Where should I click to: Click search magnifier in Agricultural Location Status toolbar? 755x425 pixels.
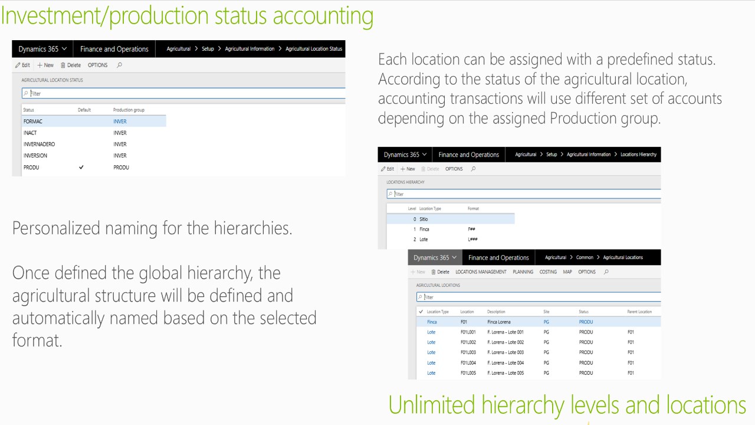(119, 66)
